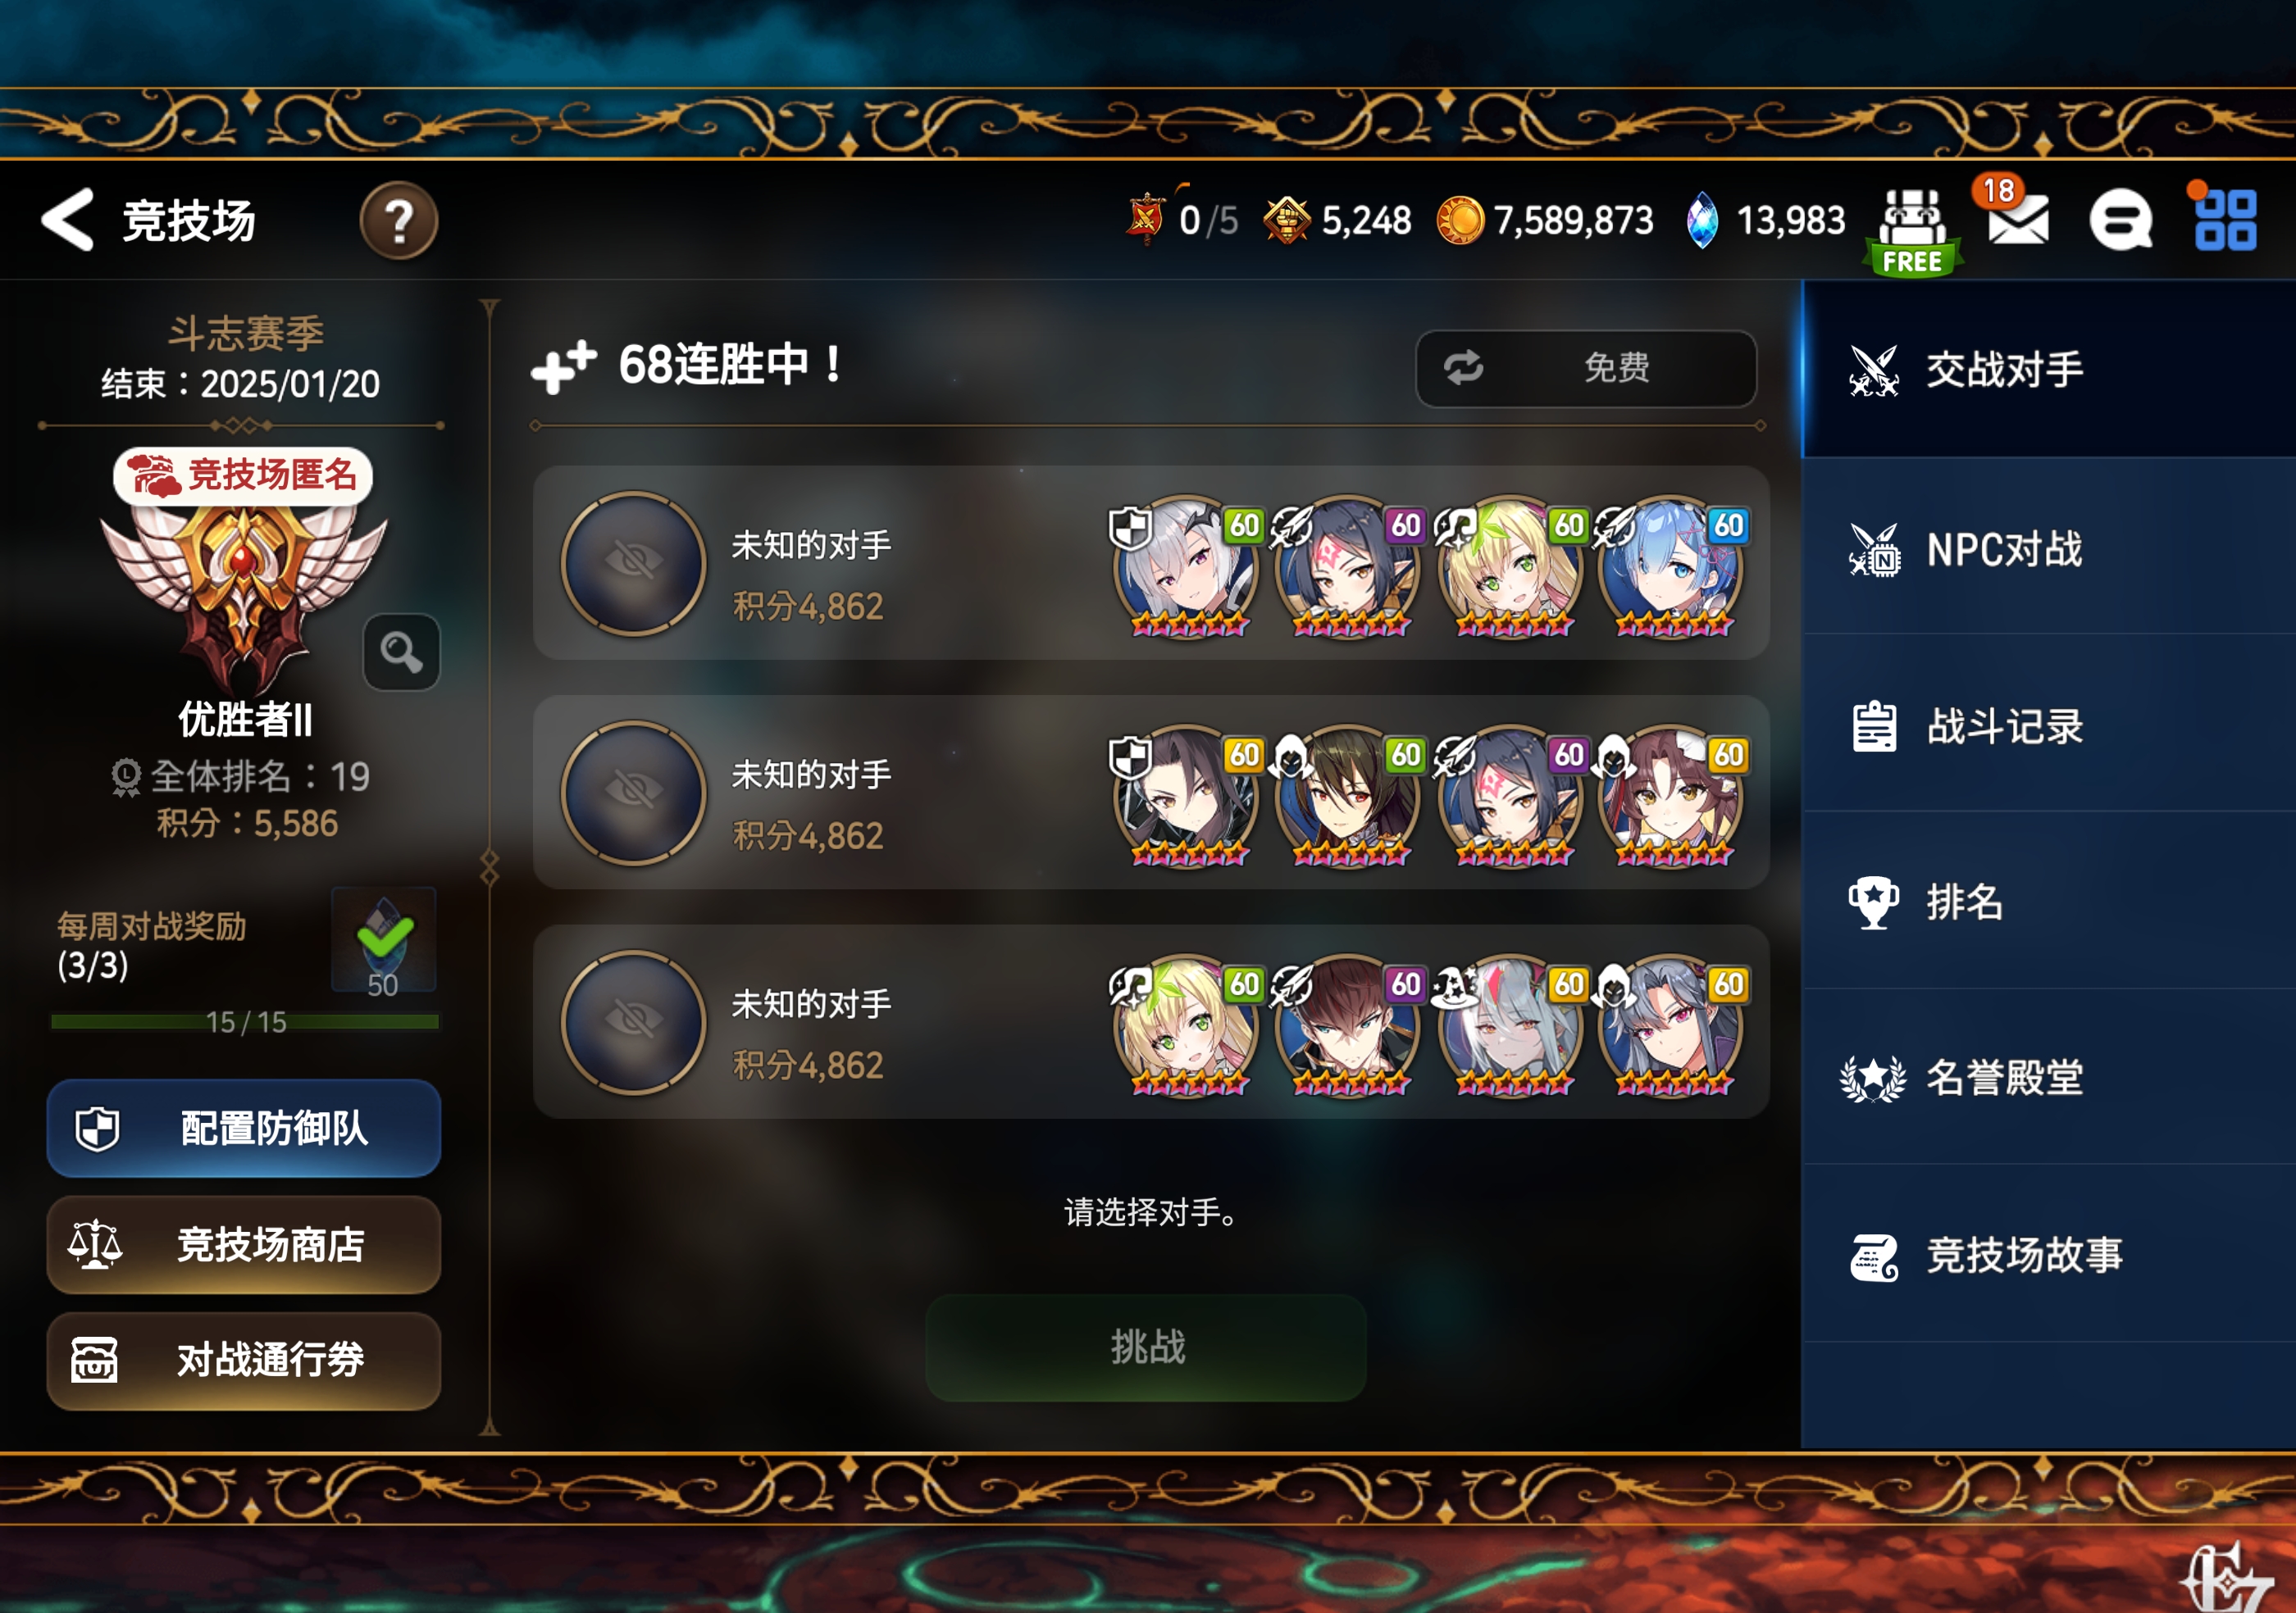Select the second unknown opponent's hidden avatar
This screenshot has width=2296, height=1613.
click(633, 792)
